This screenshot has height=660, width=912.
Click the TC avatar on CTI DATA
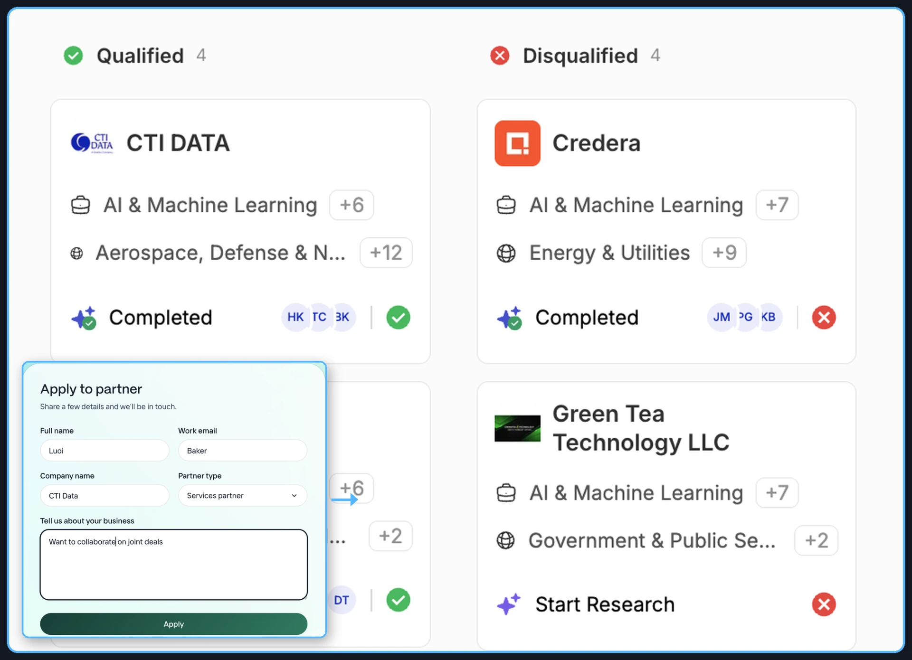coord(319,317)
